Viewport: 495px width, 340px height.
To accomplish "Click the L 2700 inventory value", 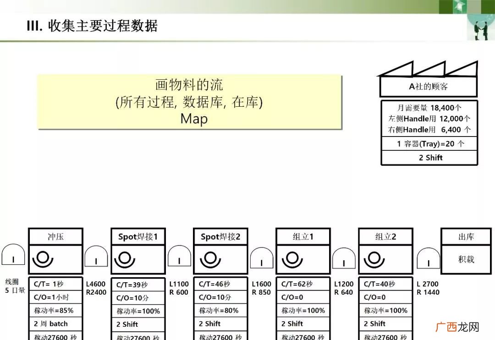I will point(428,284).
